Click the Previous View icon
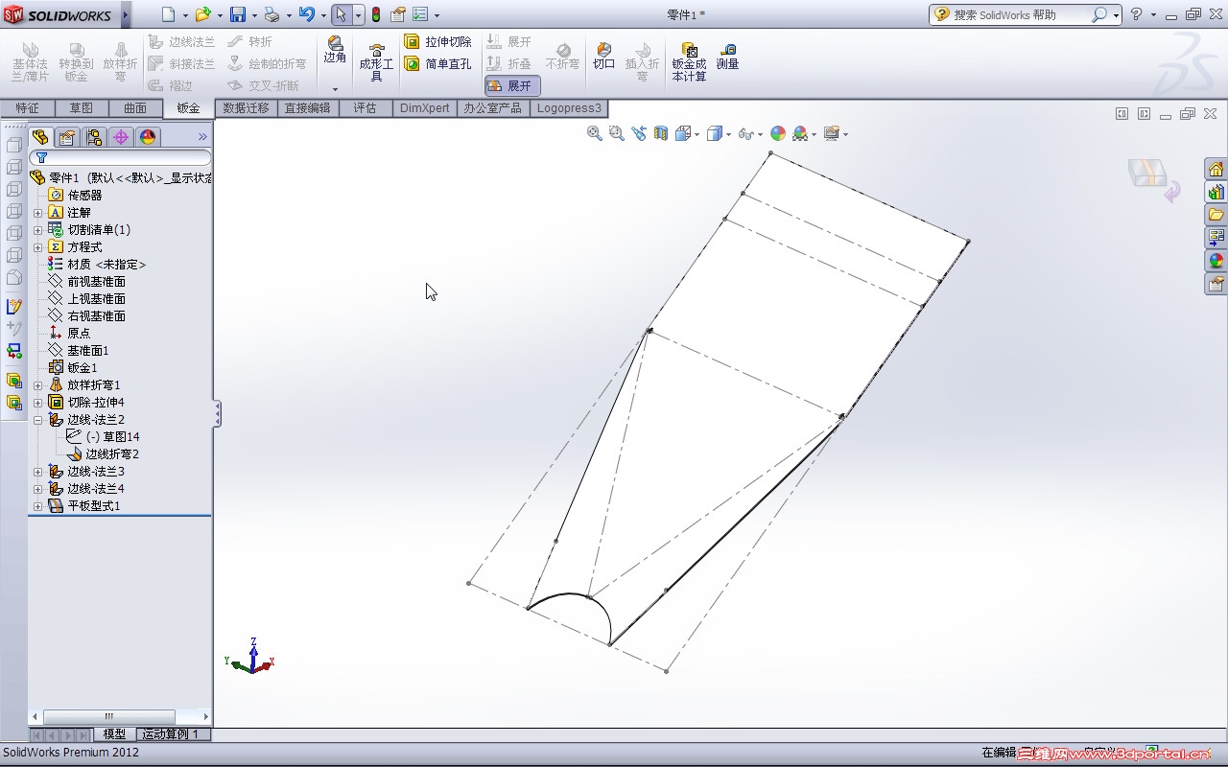This screenshot has width=1228, height=767. pyautogui.click(x=639, y=134)
